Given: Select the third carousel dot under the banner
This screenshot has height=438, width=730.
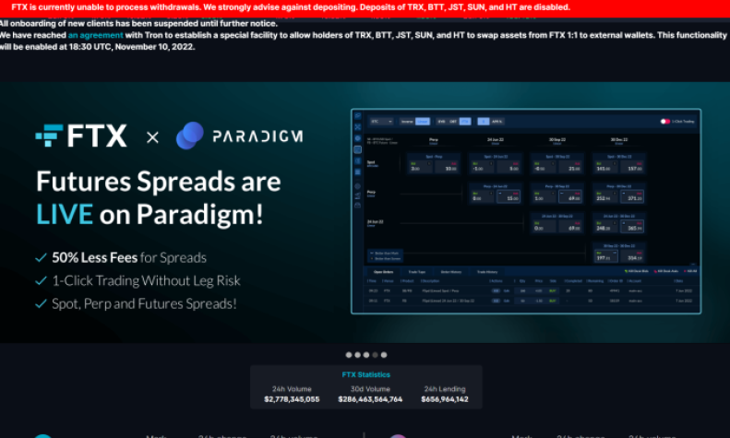Looking at the screenshot, I should (x=366, y=355).
